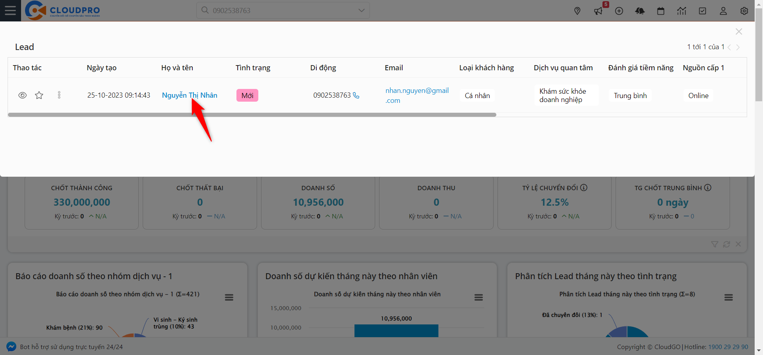This screenshot has width=763, height=355.
Task: Open more actions three-dot menu for lead
Action: [x=59, y=95]
